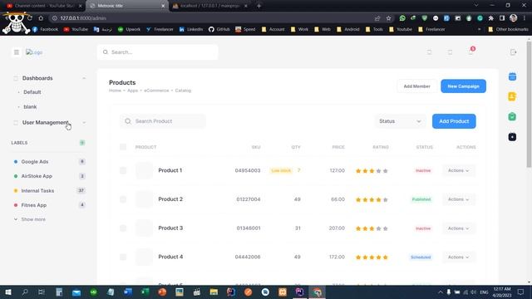Open the Mail app in taskbar
The width and height of the screenshot is (532, 299).
[x=76, y=292]
